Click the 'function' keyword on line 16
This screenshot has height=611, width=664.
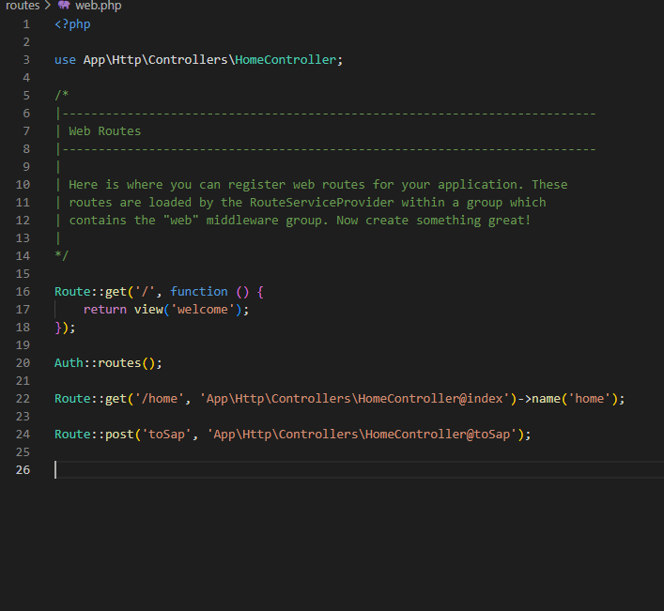[199, 292]
